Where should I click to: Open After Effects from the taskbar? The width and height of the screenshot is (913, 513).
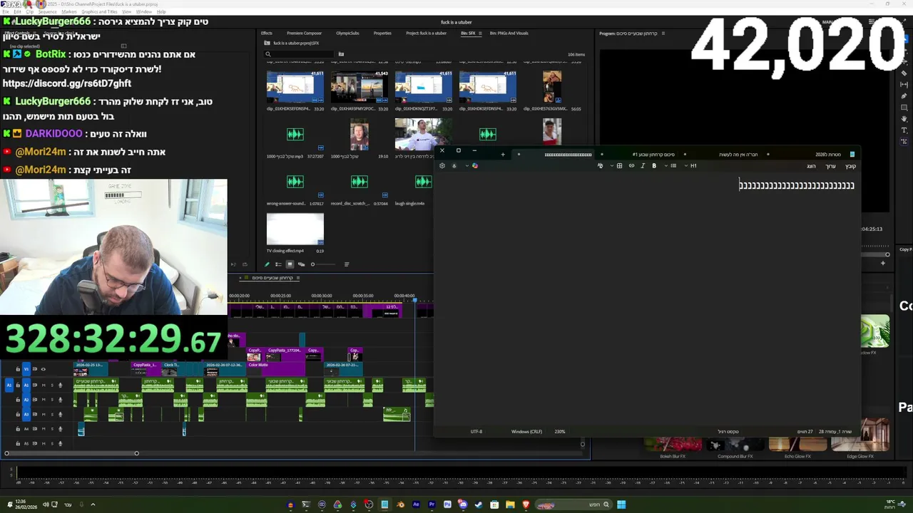(416, 504)
